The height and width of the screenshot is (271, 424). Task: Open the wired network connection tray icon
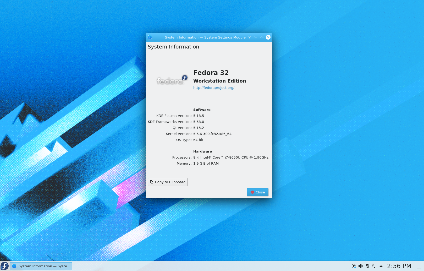click(x=374, y=266)
